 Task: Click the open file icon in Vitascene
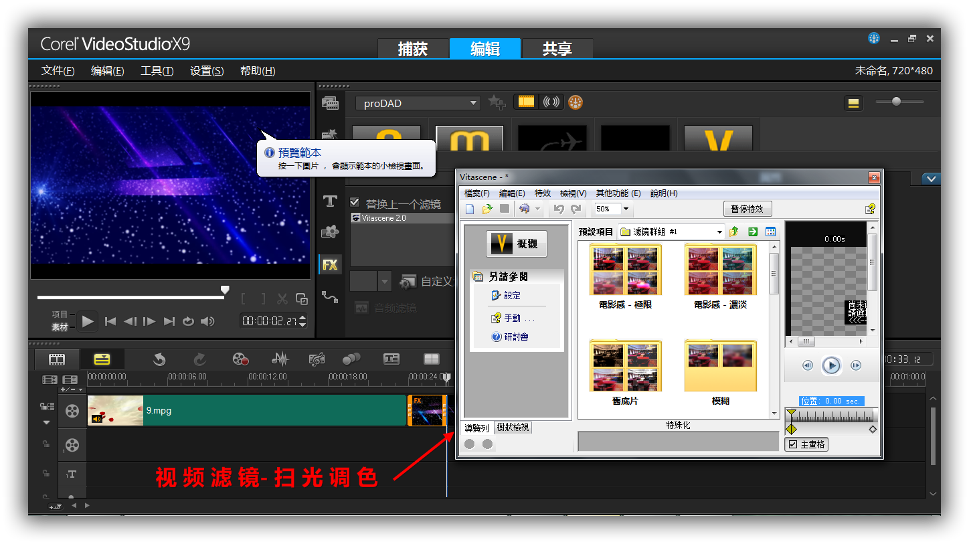[487, 209]
